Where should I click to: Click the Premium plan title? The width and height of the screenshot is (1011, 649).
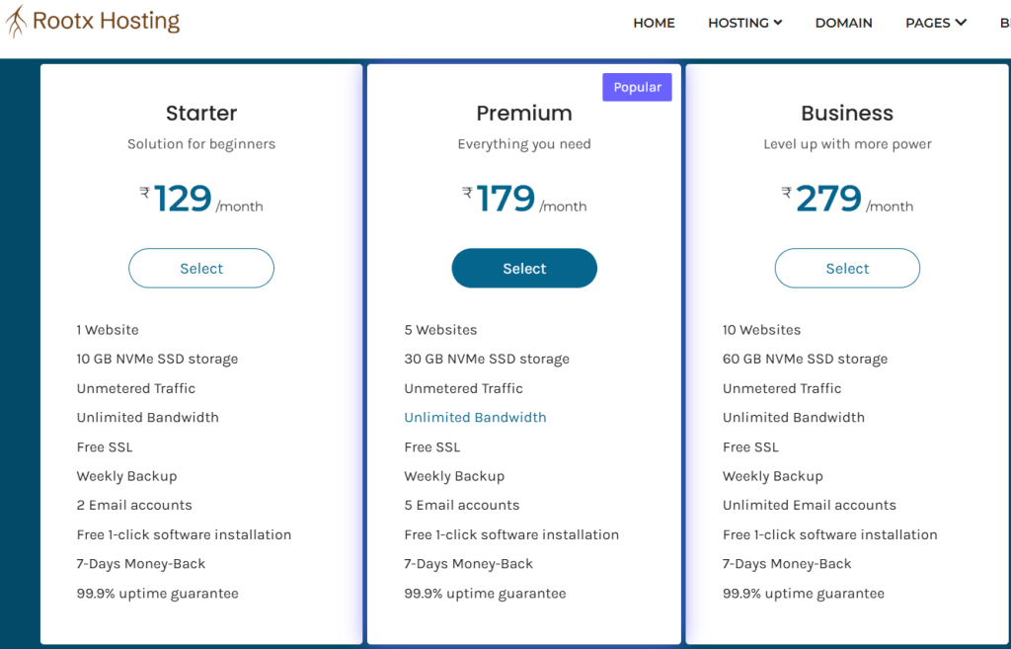(524, 114)
